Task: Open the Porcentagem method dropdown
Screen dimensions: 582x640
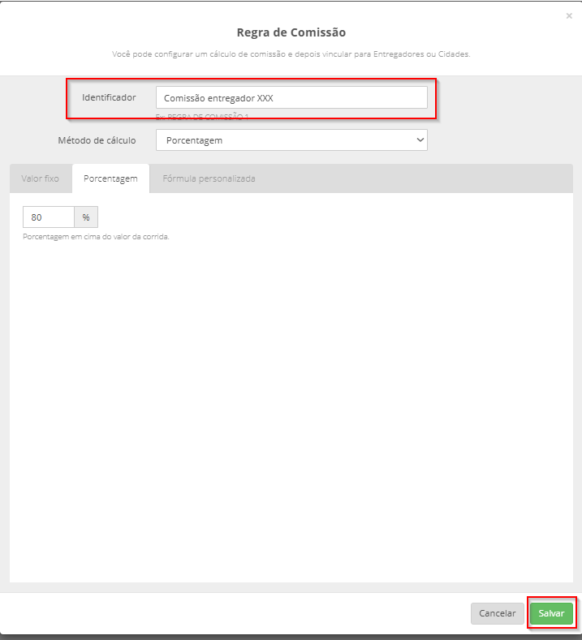Action: [x=291, y=140]
